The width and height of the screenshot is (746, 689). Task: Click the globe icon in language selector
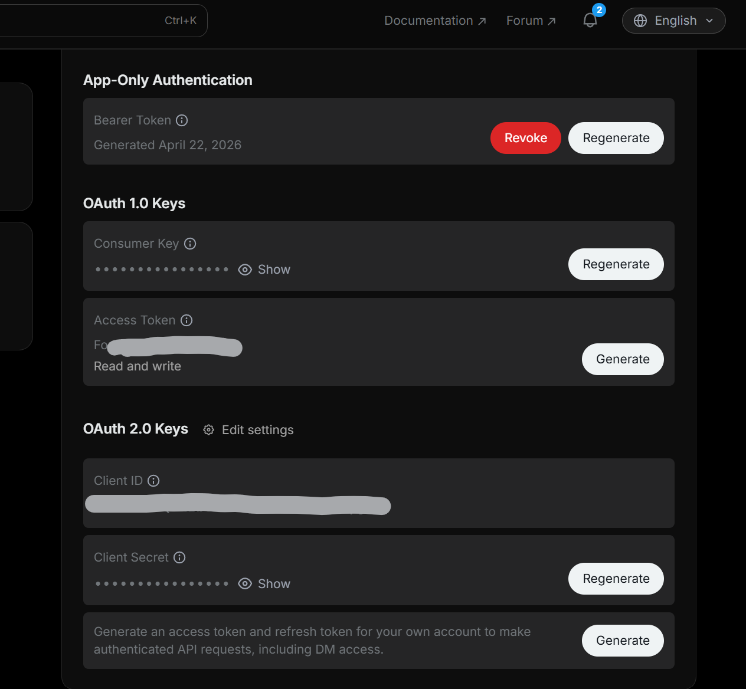640,21
